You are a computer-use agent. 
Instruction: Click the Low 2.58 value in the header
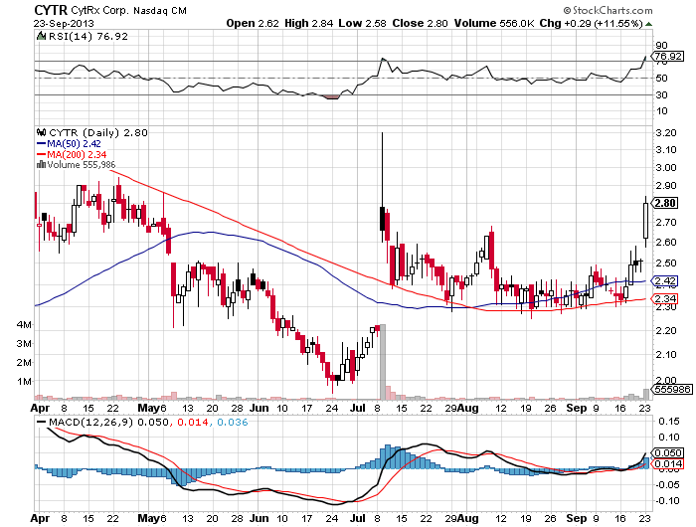[362, 23]
